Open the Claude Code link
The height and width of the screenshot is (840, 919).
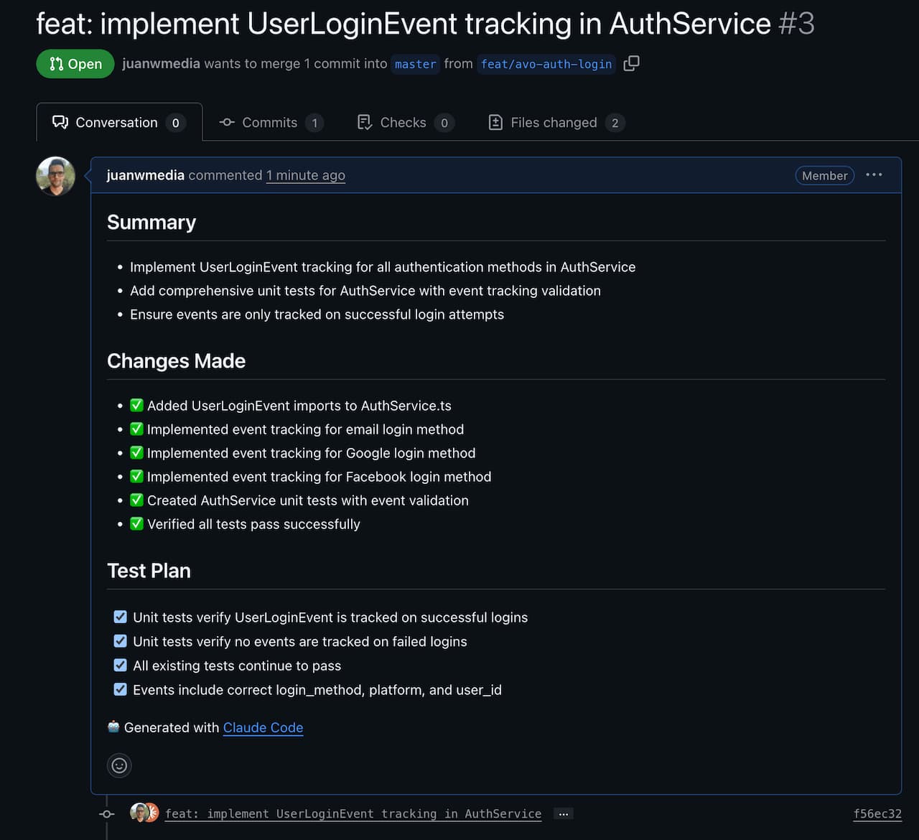[263, 727]
